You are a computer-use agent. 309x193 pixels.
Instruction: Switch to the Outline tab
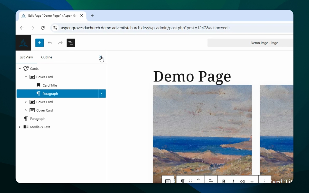click(x=46, y=57)
